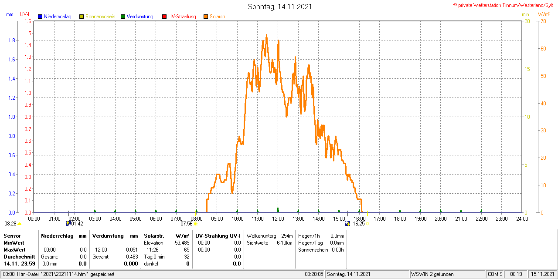Click the Tag:0 min. row label

(x=155, y=257)
